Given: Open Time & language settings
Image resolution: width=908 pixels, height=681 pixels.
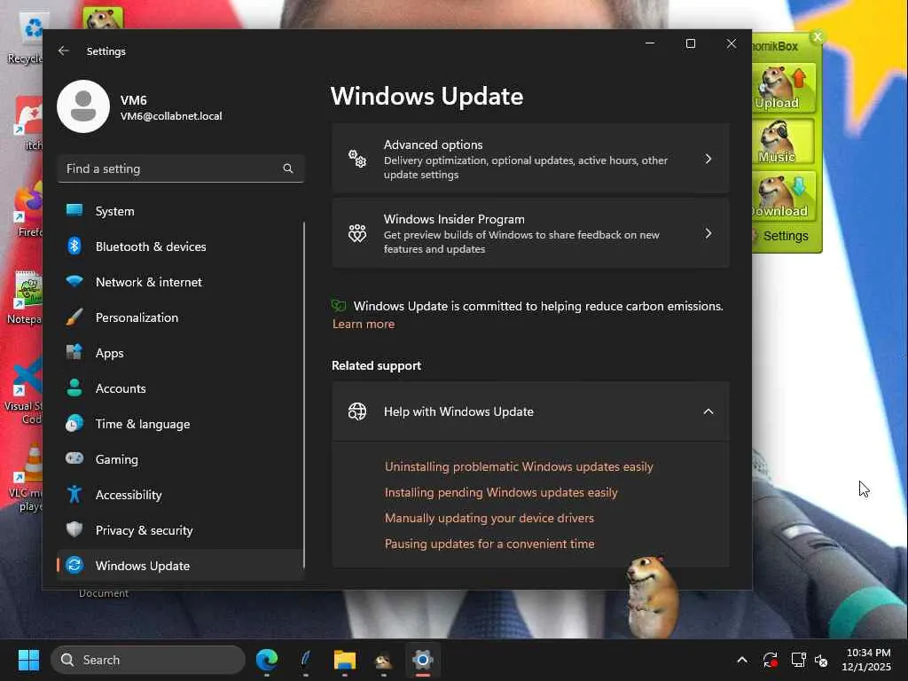Looking at the screenshot, I should pos(181,424).
